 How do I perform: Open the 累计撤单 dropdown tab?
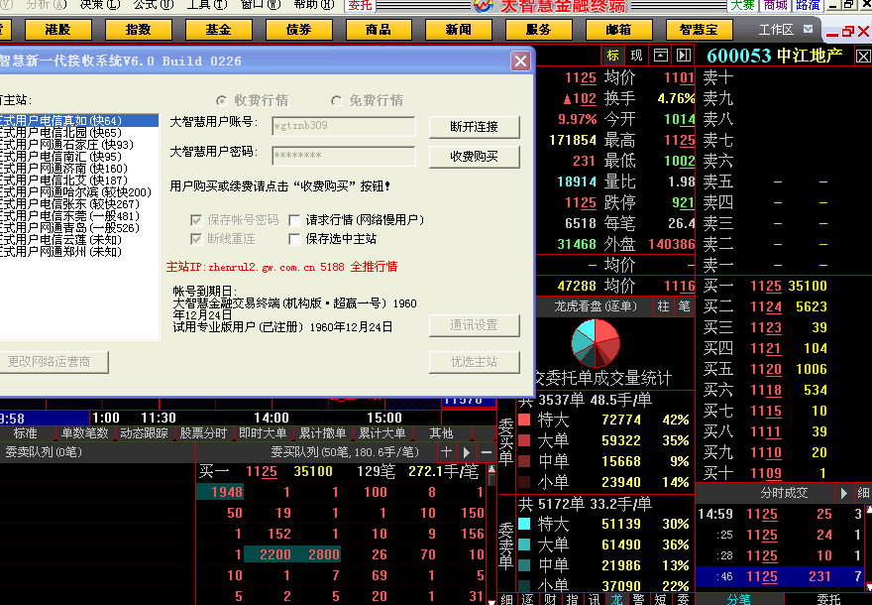323,433
